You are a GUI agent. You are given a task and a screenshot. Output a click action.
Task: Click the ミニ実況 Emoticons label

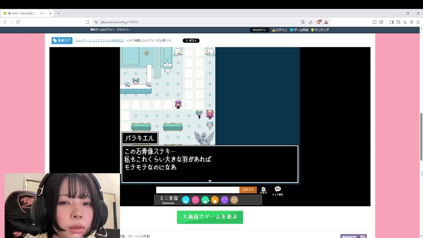click(169, 200)
